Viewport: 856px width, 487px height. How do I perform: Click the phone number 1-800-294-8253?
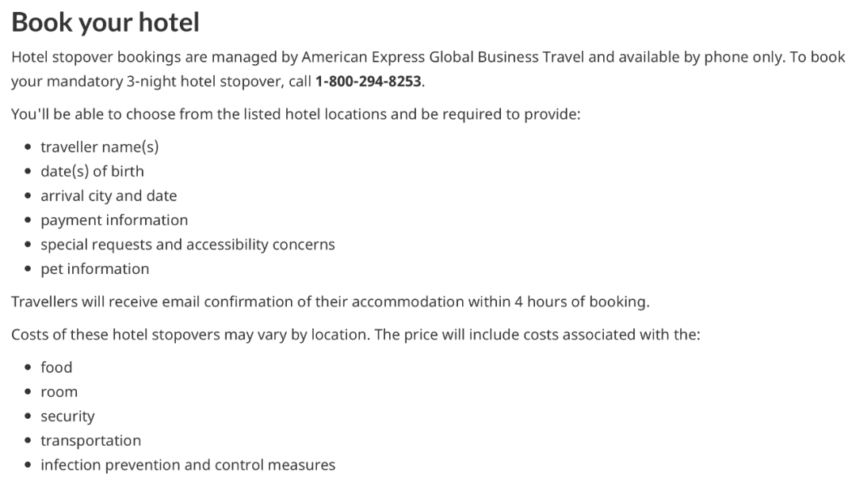coord(369,82)
